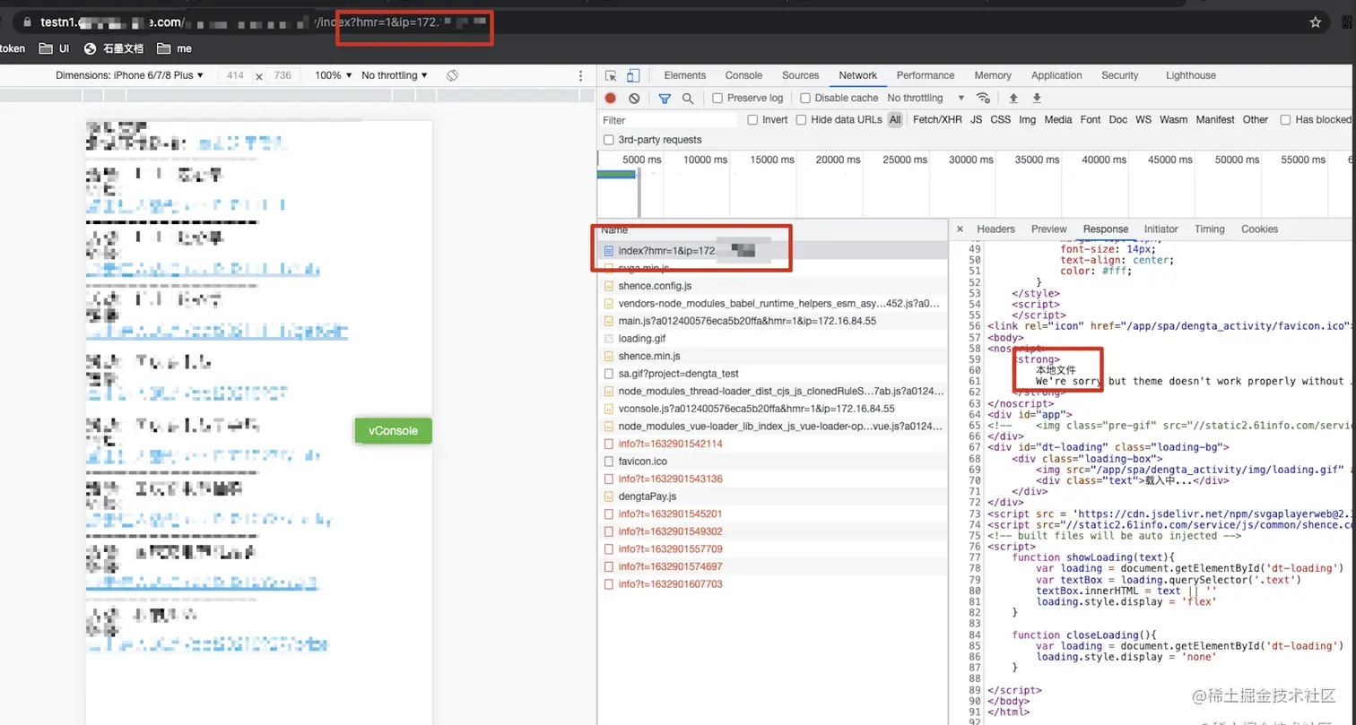The width and height of the screenshot is (1356, 725).
Task: Open the Cookies tab of request details
Action: coord(1259,229)
